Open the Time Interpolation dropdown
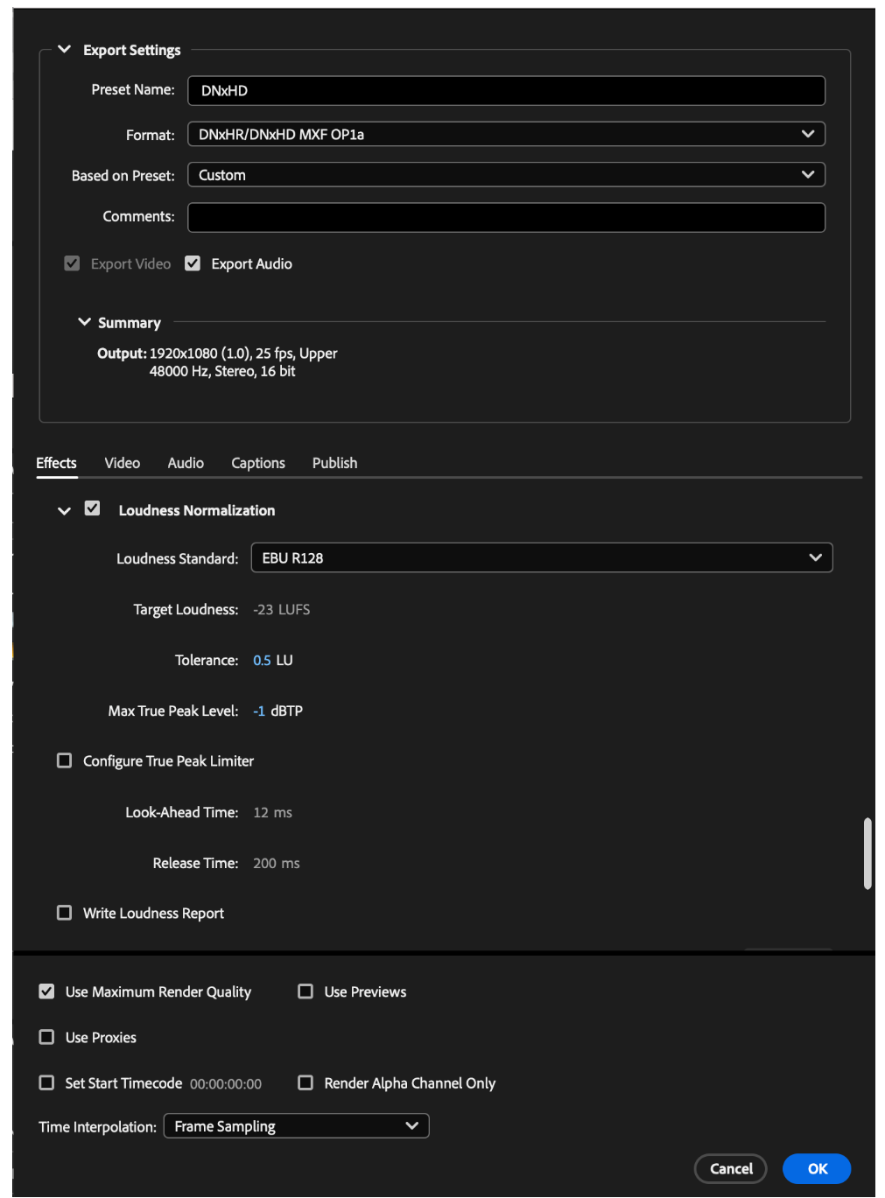Viewport: 885px width, 1198px height. 296,1126
